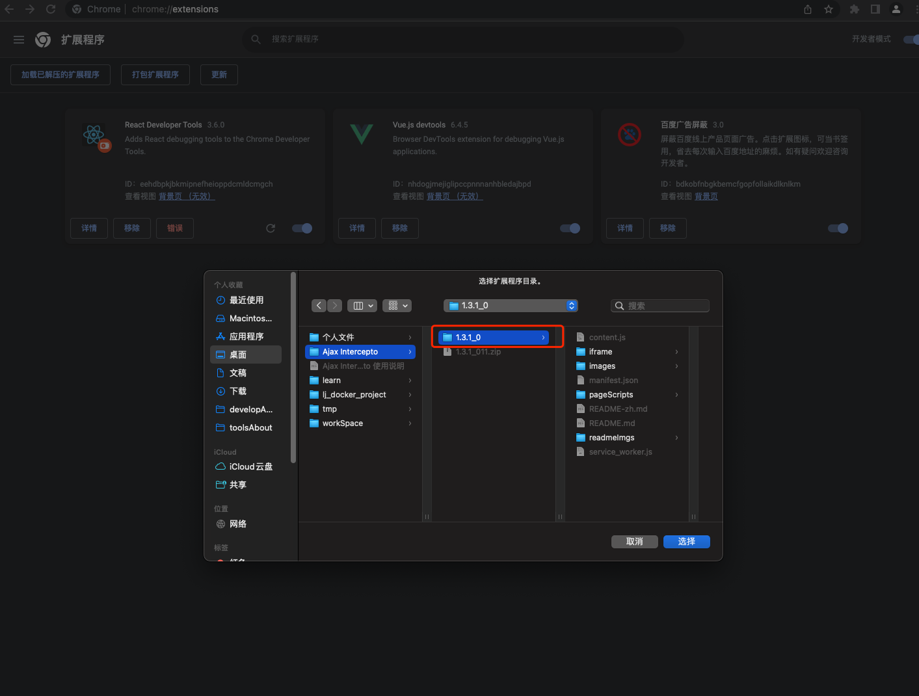The width and height of the screenshot is (919, 696).
Task: Click the 搜索扩展程序 search field
Action: coord(463,40)
